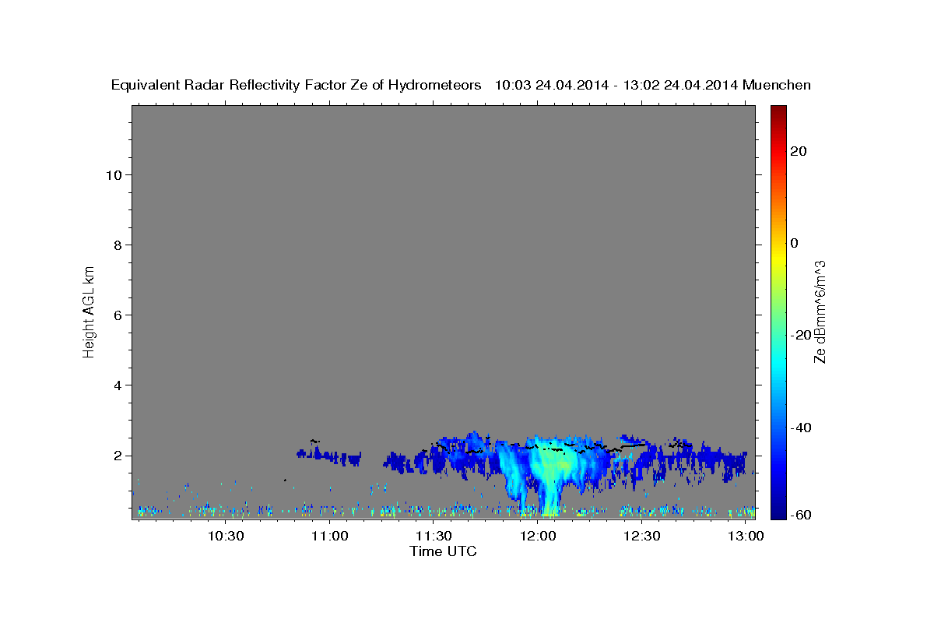The width and height of the screenshot is (934, 623).
Task: Click the 10:30 time tick label
Action: 226,537
